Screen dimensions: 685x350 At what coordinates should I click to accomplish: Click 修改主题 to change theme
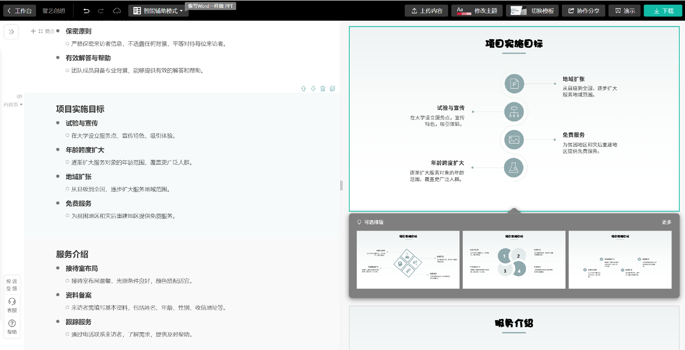477,11
